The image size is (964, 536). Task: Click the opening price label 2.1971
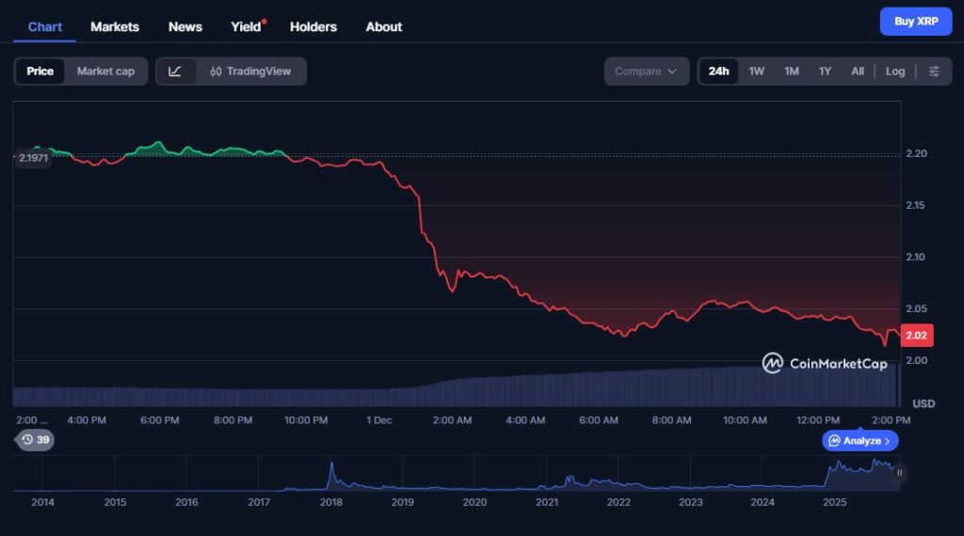pos(33,158)
